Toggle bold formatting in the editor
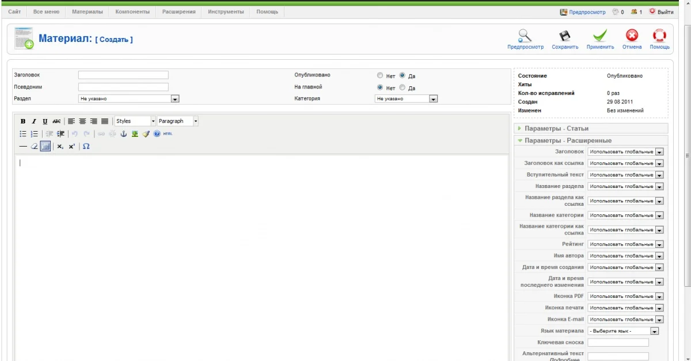 click(x=23, y=121)
